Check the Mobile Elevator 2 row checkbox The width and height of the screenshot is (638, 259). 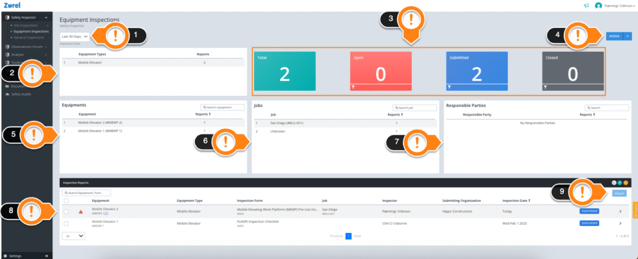click(66, 212)
